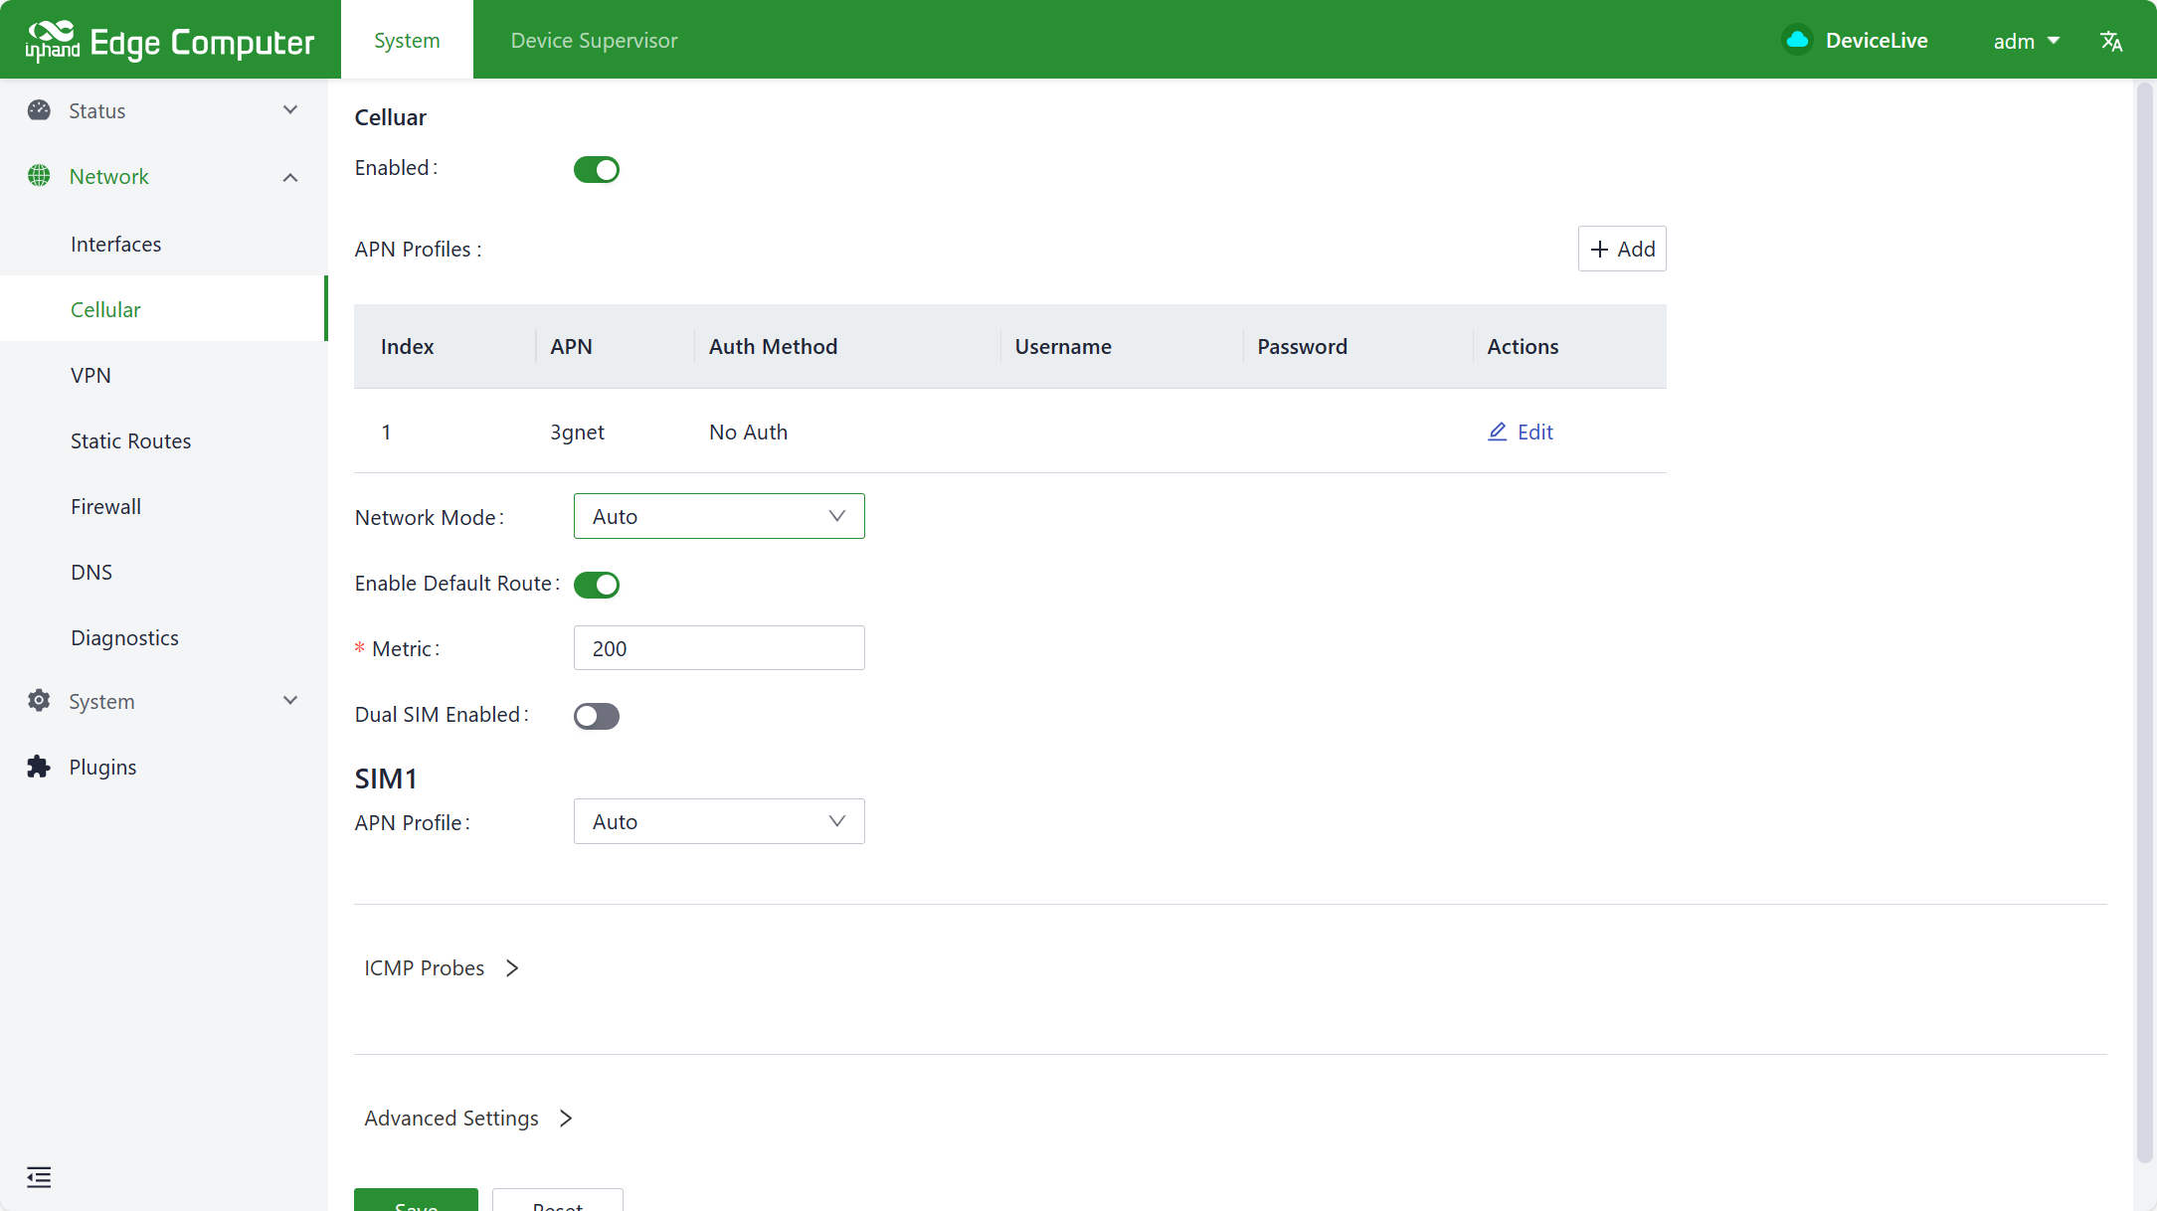Click the InHand Edge Computer logo
Screen dimensions: 2157x1211
pos(169,41)
